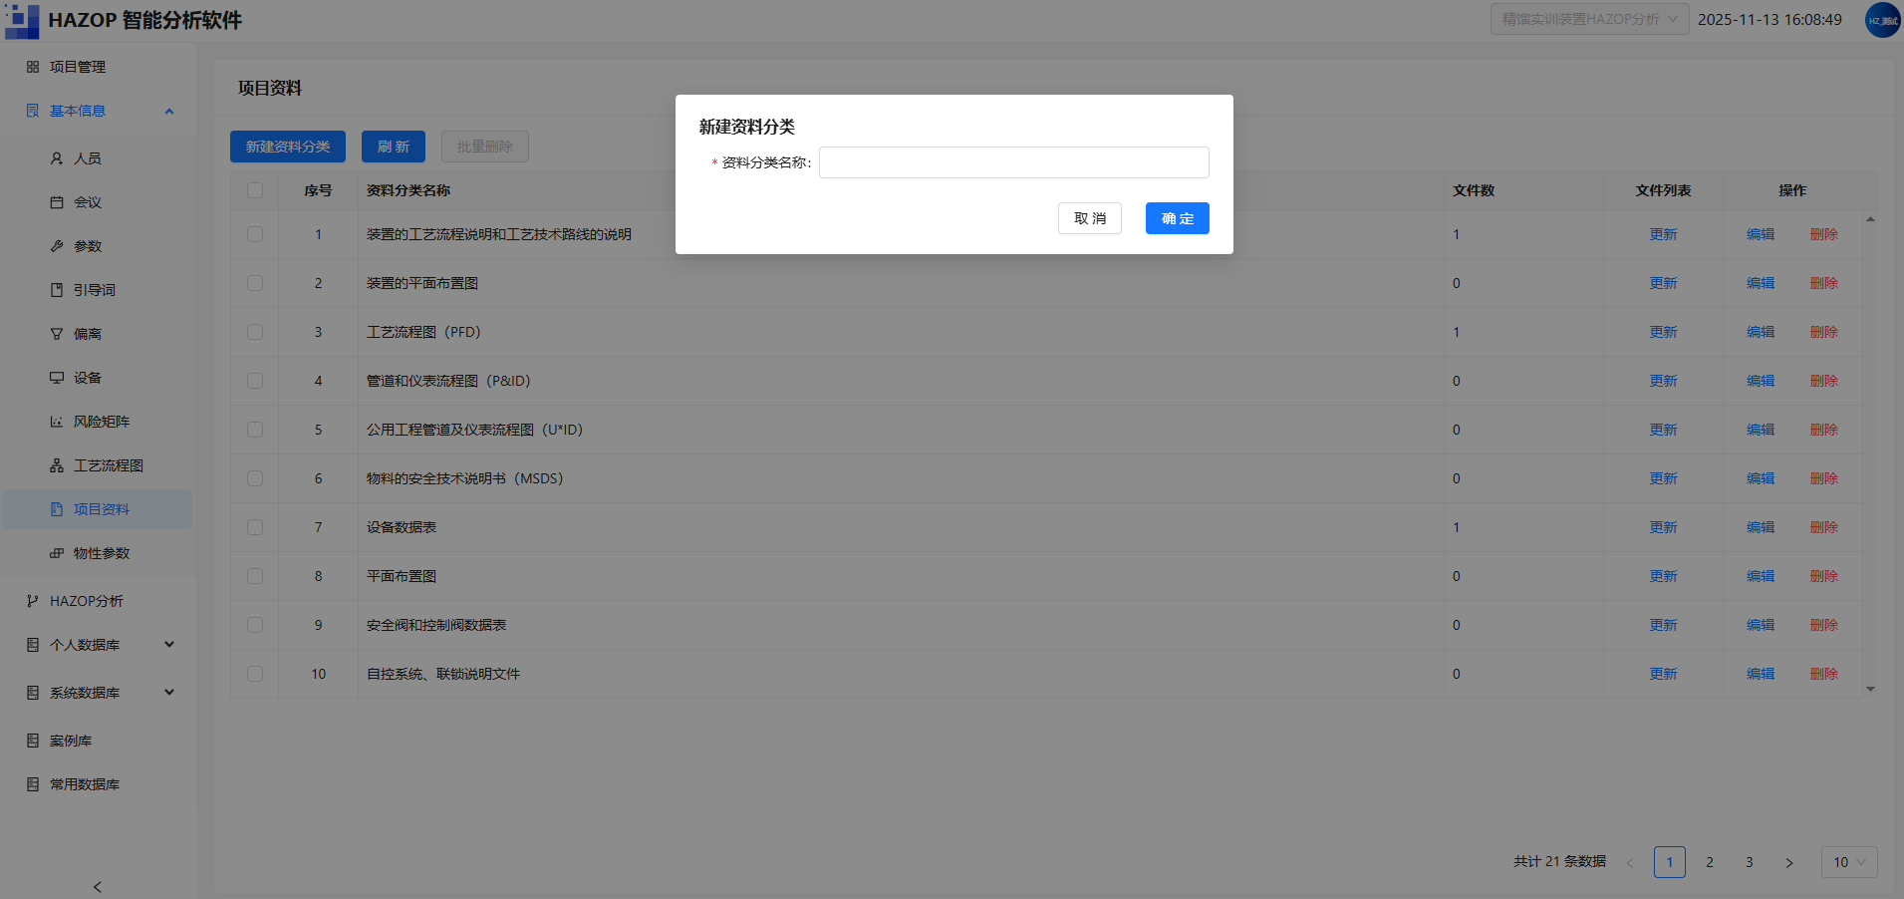
Task: Click the 工艺流程图 hierarchy icon
Action: coord(57,465)
